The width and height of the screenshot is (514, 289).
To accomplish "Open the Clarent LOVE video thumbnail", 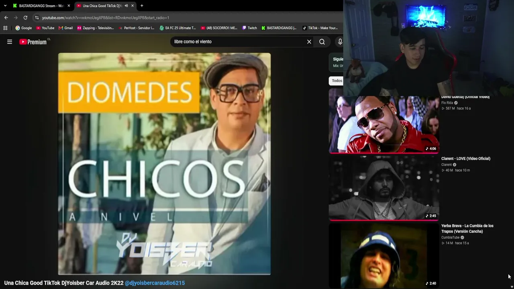I will pos(384,188).
